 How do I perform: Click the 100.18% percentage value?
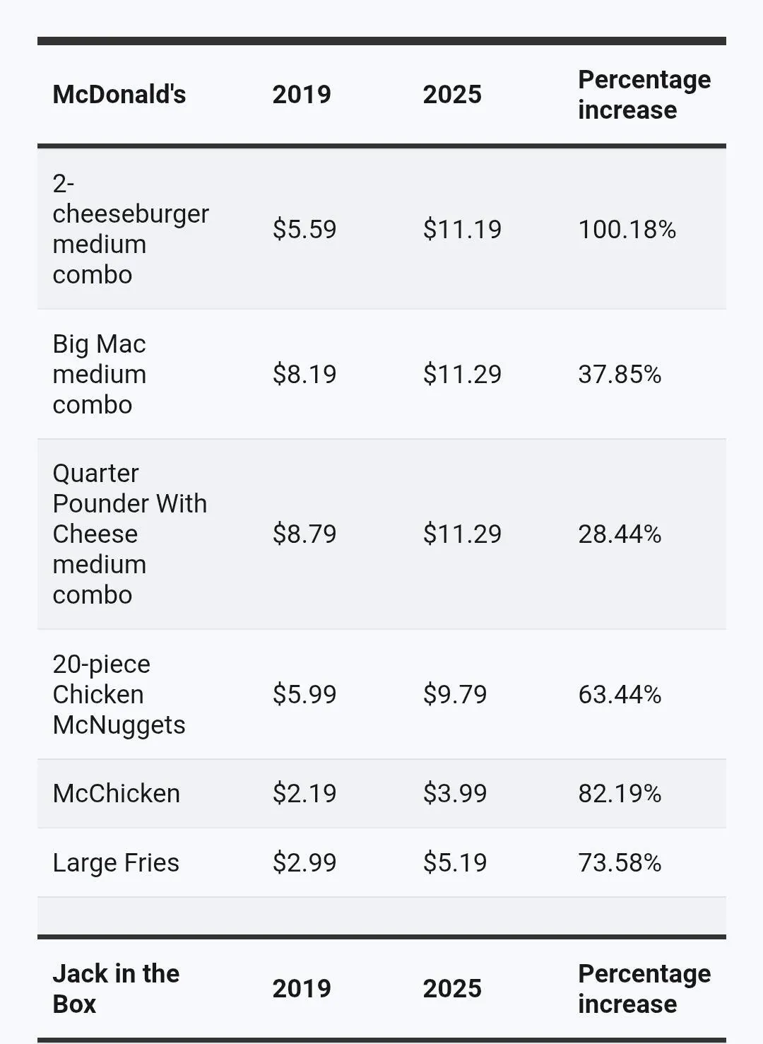(627, 229)
